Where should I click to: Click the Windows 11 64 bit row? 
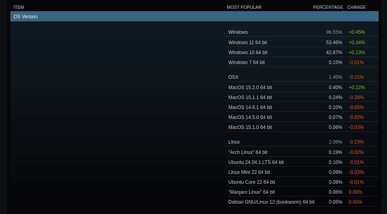coord(302,42)
